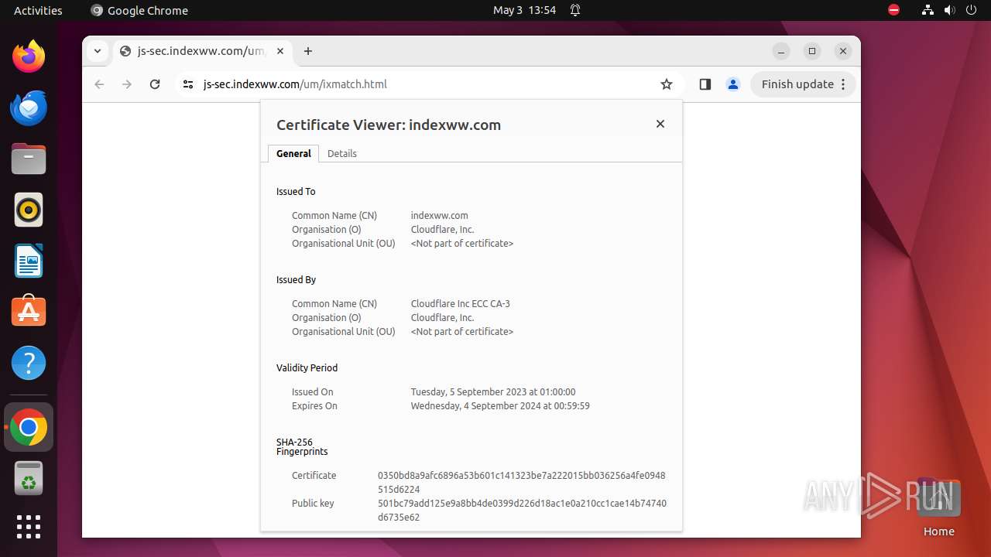Open the Google Chrome app menu
This screenshot has width=991, height=557.
(x=139, y=10)
